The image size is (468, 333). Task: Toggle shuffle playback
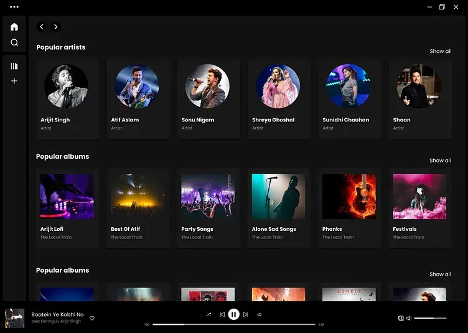[208, 314]
